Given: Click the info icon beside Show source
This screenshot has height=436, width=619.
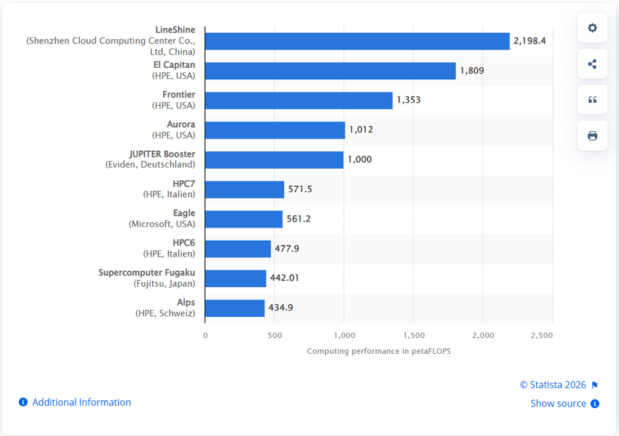Looking at the screenshot, I should (595, 403).
